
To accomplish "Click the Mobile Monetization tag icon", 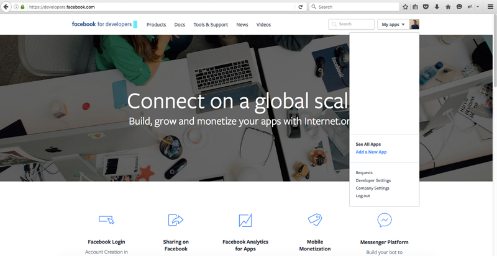I will tap(315, 219).
